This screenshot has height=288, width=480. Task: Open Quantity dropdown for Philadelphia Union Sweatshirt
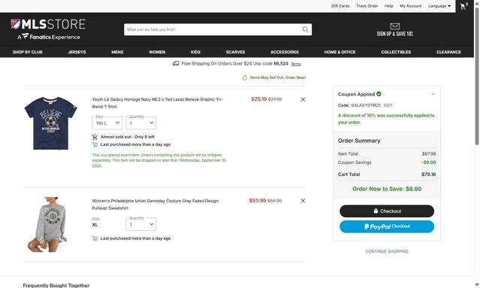[140, 224]
